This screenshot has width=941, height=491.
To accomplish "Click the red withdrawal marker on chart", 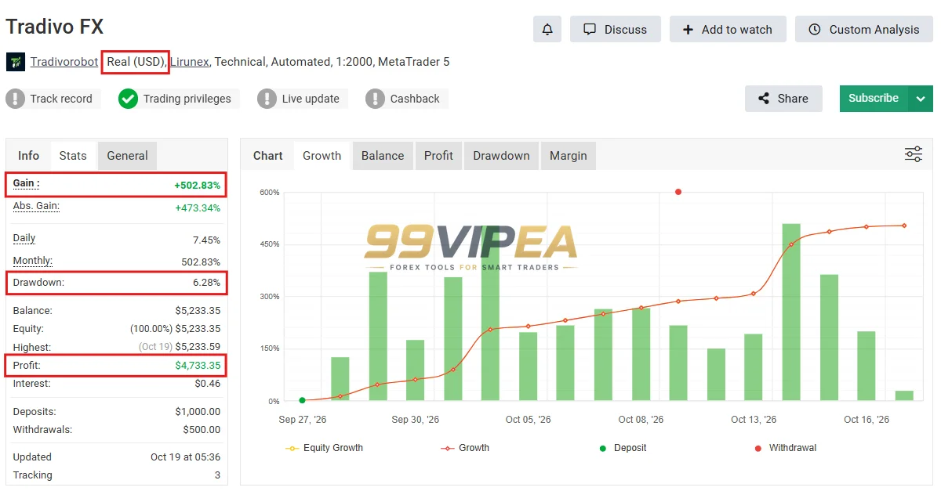I will click(678, 192).
